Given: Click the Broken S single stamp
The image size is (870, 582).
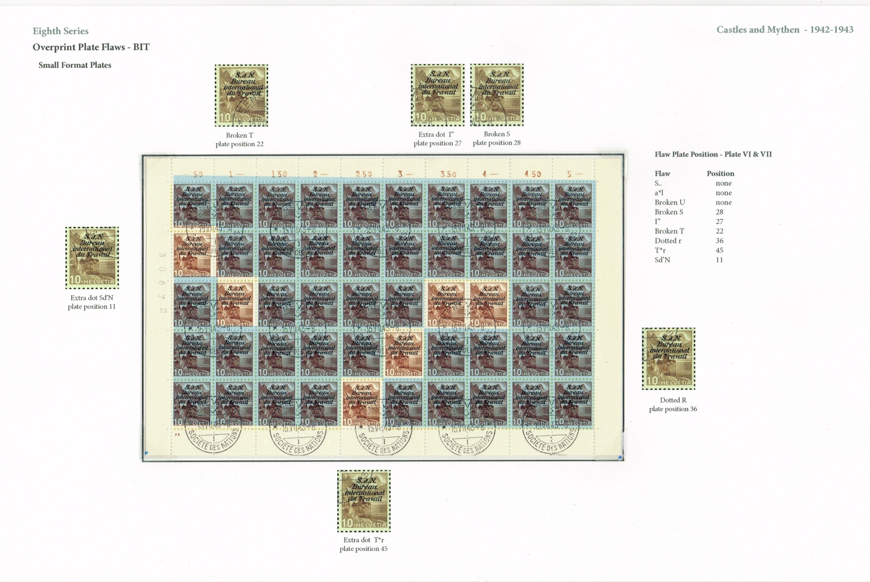Looking at the screenshot, I should point(497,95).
